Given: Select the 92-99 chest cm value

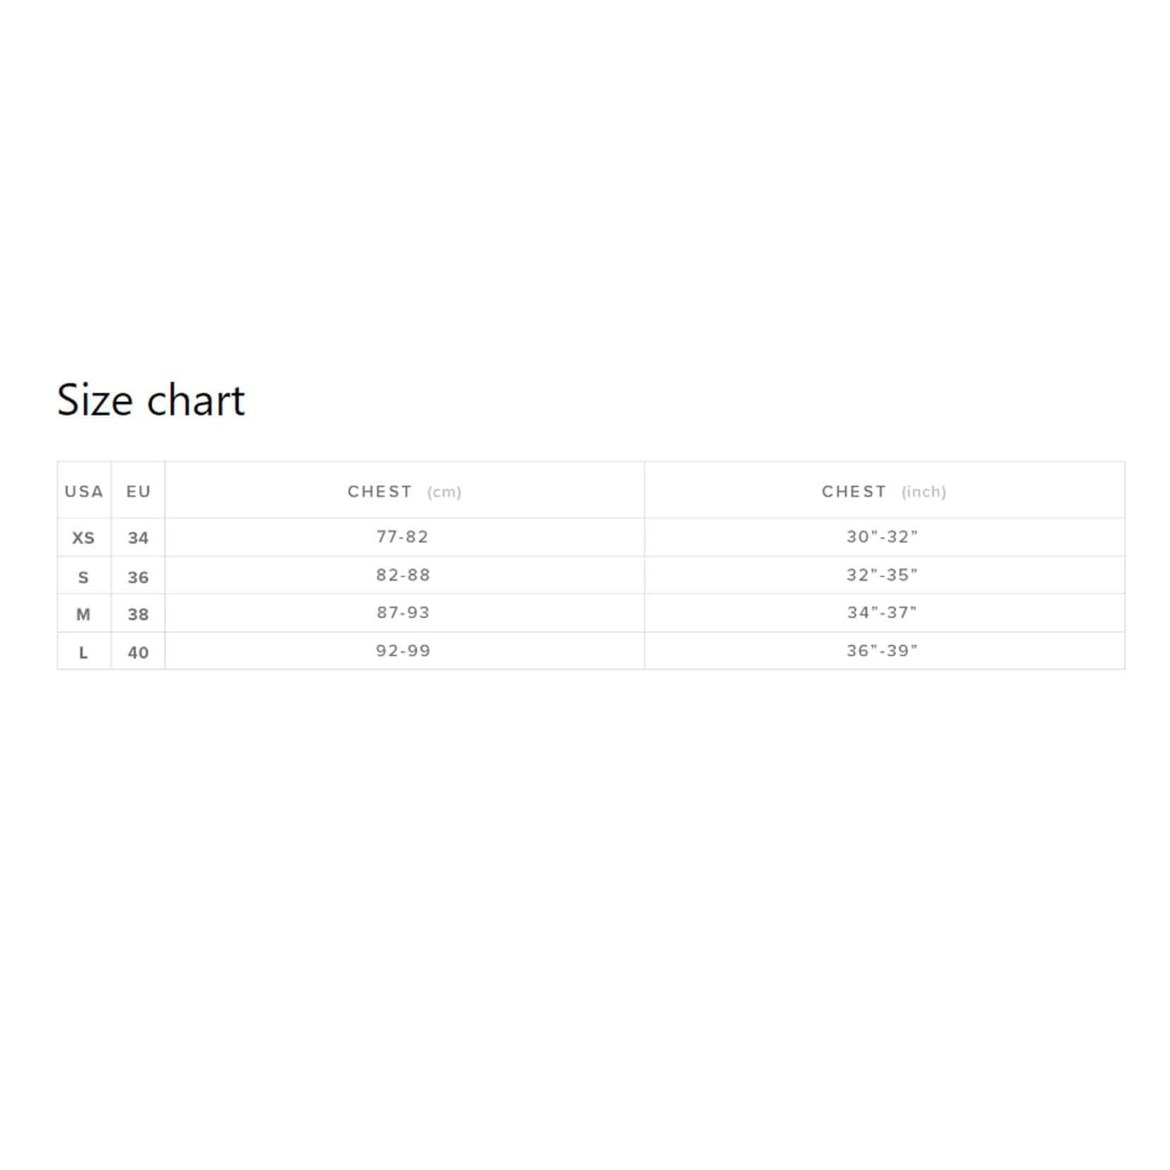Looking at the screenshot, I should click(403, 651).
